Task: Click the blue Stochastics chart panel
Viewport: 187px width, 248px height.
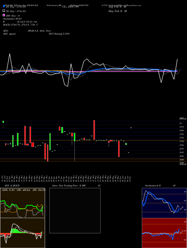Action: [164, 203]
